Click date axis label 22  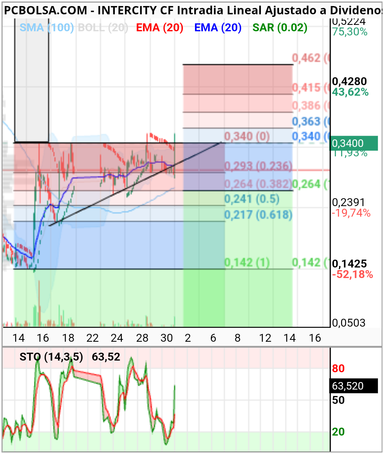click(x=92, y=338)
